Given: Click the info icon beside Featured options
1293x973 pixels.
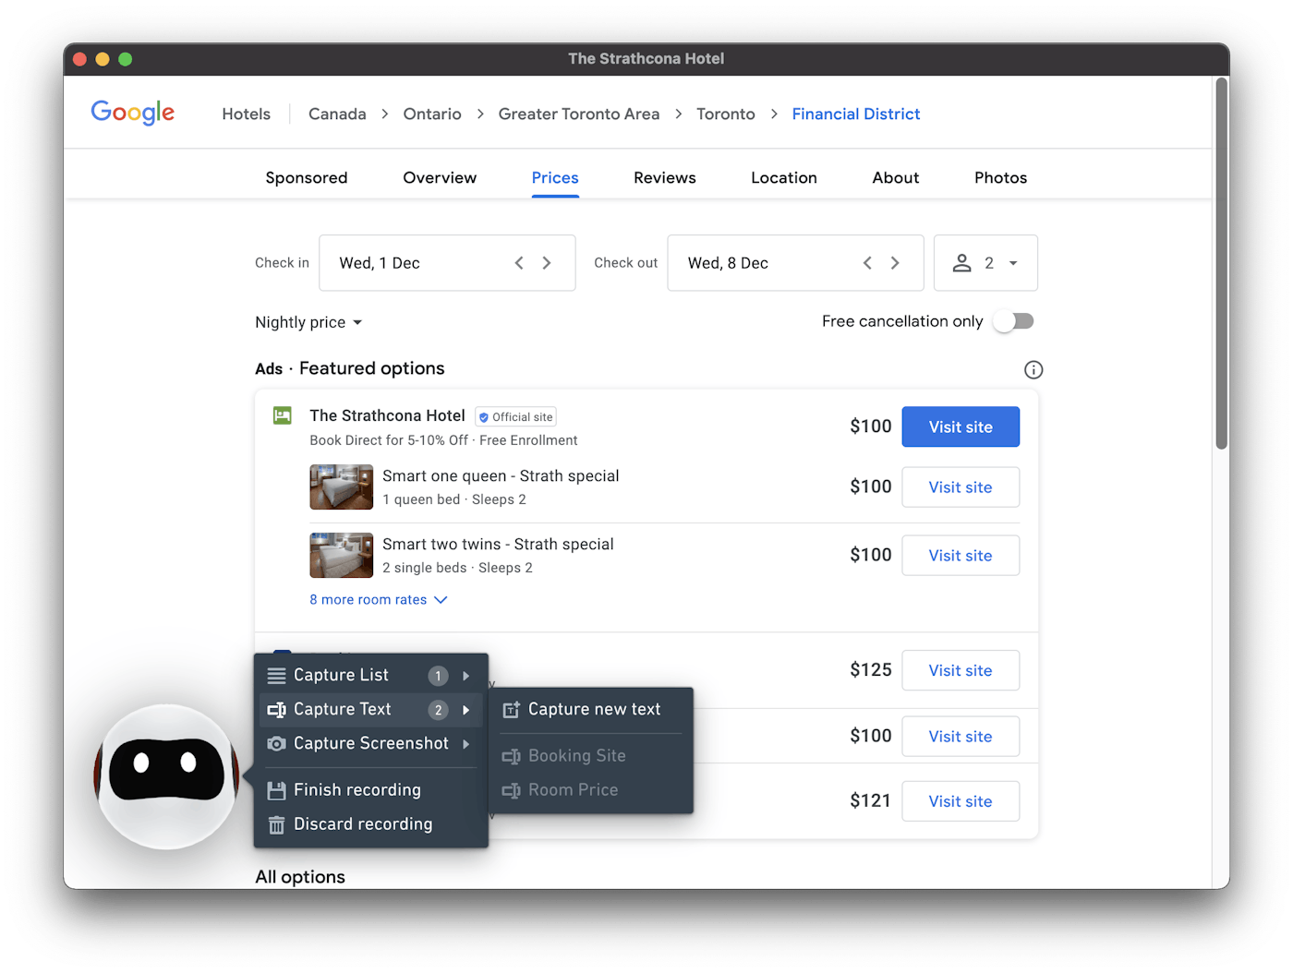Looking at the screenshot, I should coord(1033,370).
